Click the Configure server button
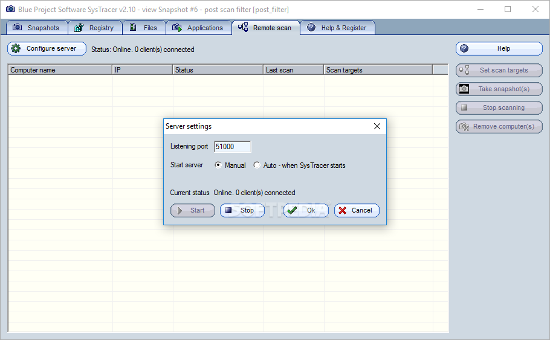This screenshot has height=340, width=550. (x=47, y=49)
